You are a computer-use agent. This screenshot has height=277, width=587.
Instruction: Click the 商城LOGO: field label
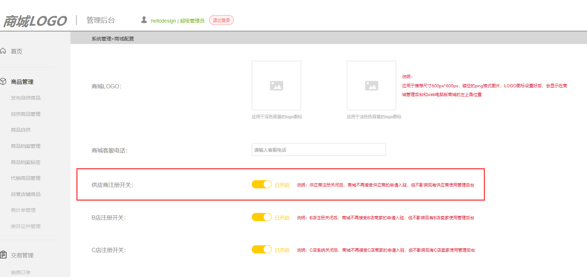point(107,87)
